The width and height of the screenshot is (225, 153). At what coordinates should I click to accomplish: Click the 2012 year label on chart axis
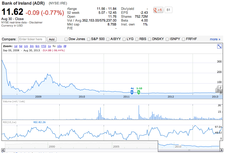171,97
